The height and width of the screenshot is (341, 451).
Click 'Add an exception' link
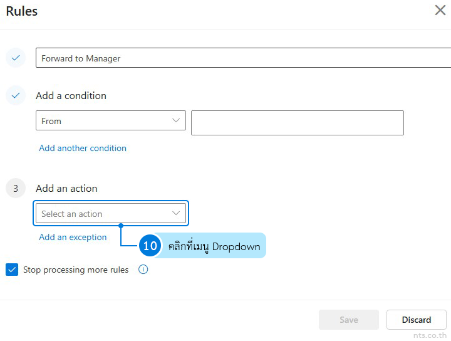pos(73,237)
